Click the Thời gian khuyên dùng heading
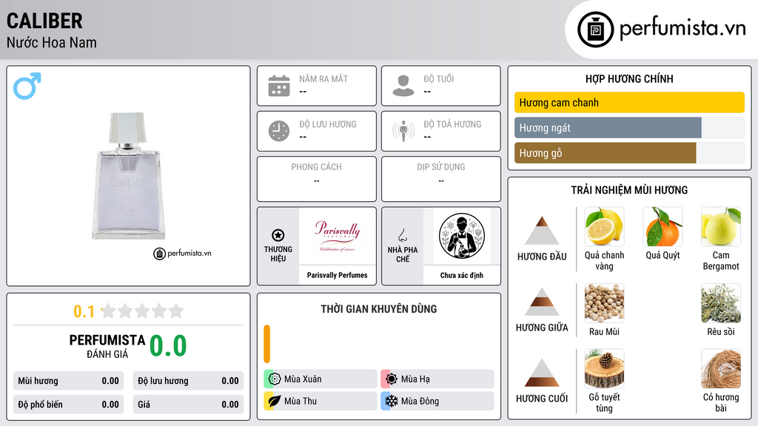The image size is (758, 426). tap(379, 309)
